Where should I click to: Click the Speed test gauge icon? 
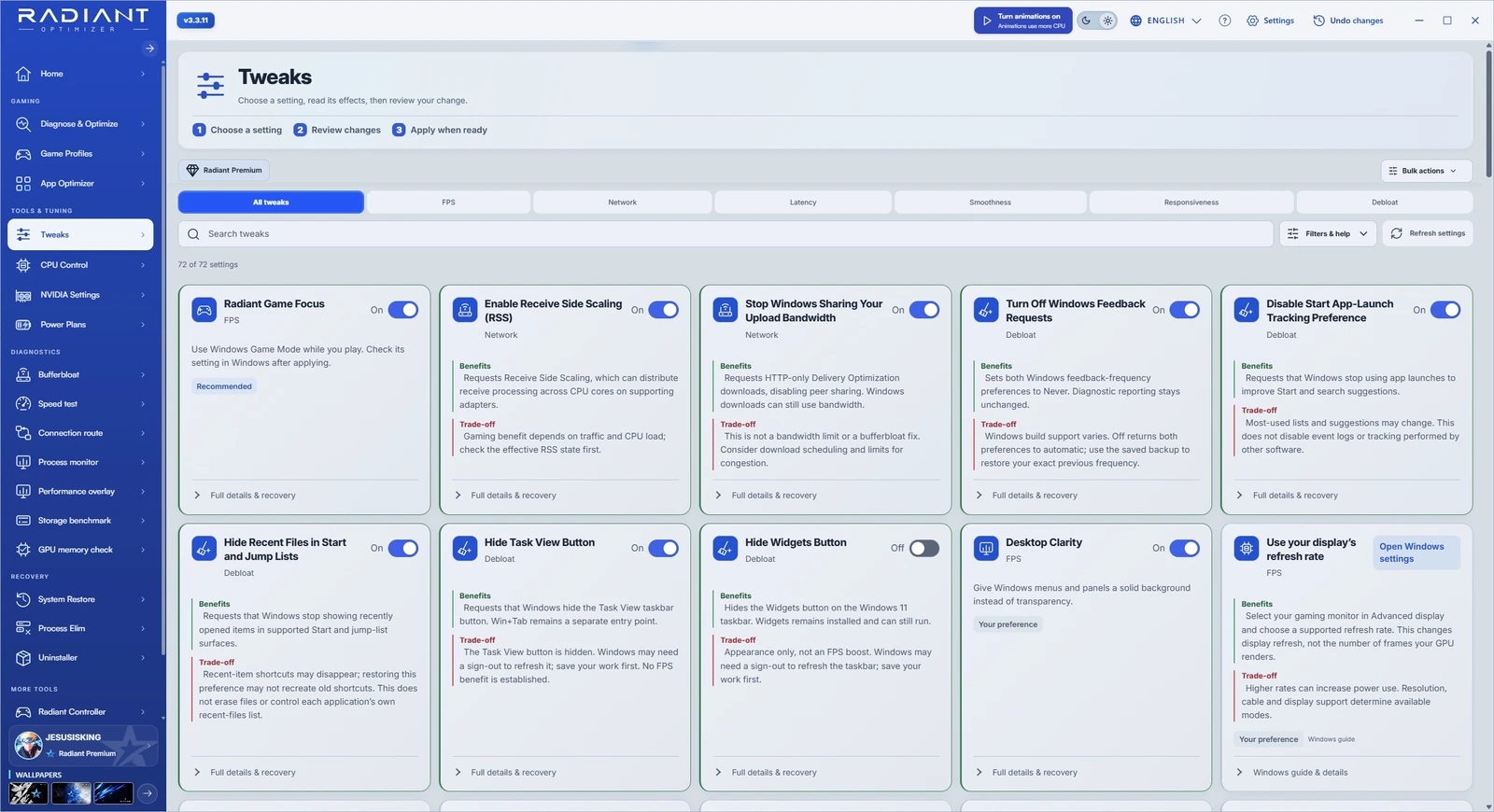point(23,404)
